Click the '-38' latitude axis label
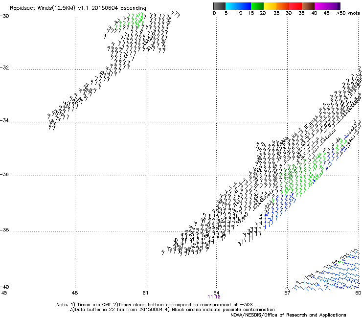 point(4,230)
